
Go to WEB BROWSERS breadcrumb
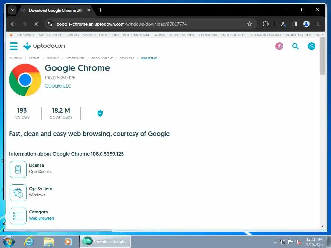75,58
